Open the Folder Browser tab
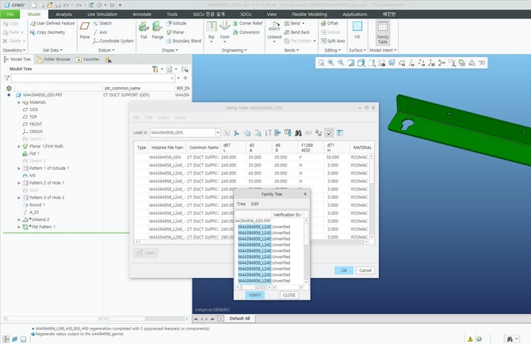Viewport: 531px width, 344px height. click(x=54, y=59)
